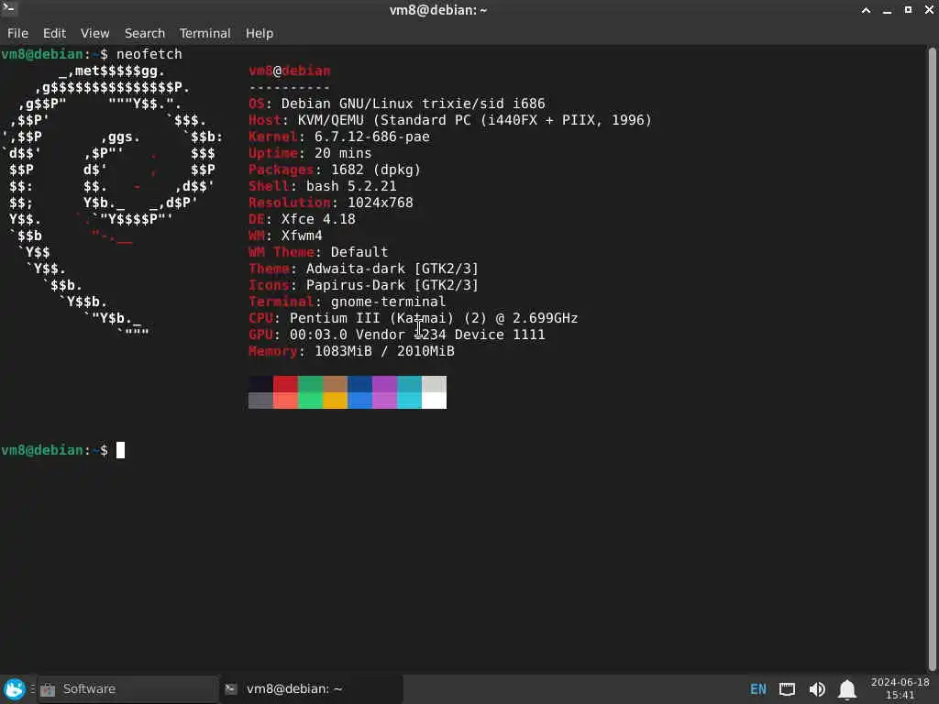Open the Edit menu
The width and height of the screenshot is (939, 704).
(54, 33)
